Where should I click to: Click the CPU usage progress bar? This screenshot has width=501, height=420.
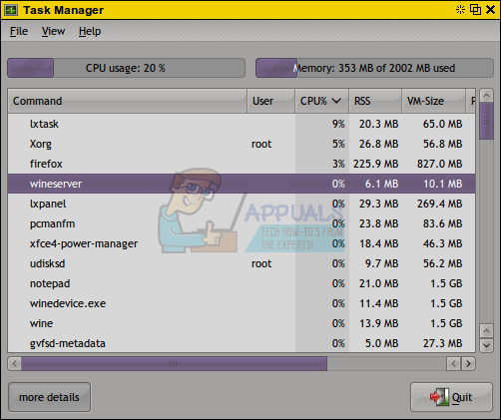(127, 68)
